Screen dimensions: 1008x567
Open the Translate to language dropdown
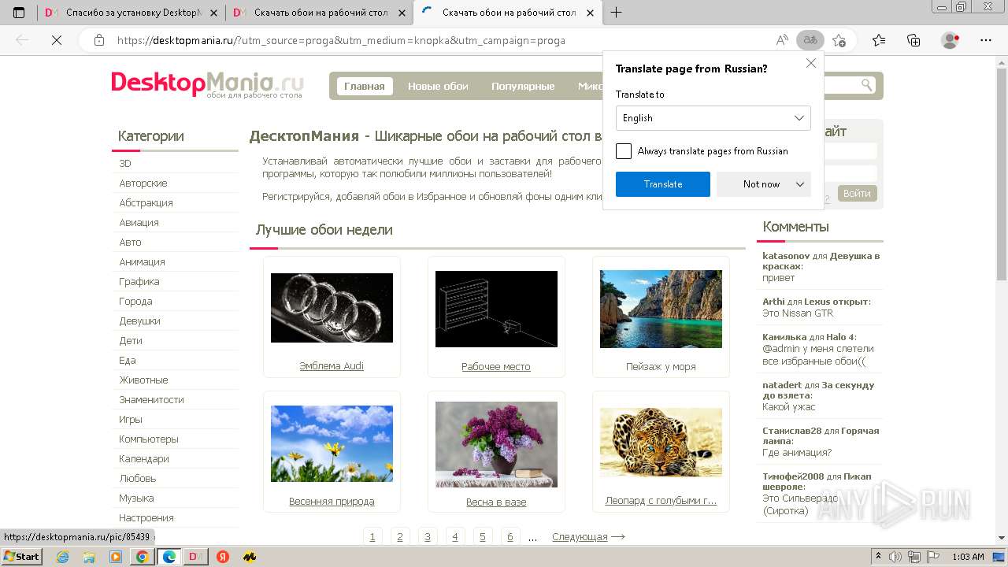tap(713, 118)
